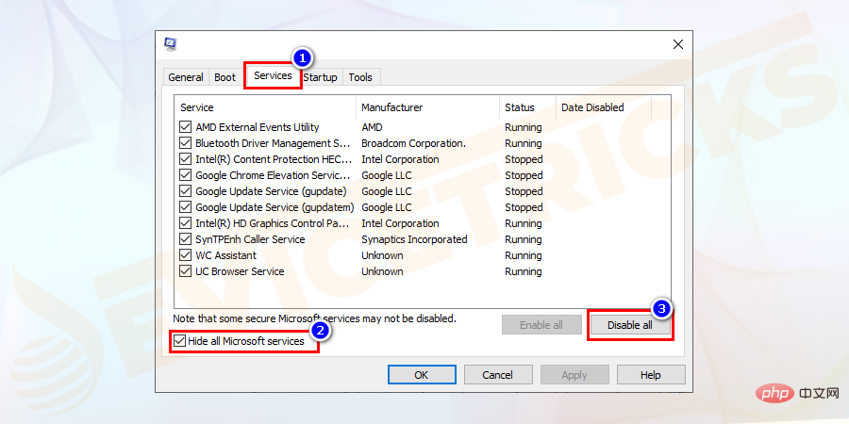Close the System Configuration dialog
This screenshot has height=424, width=849.
678,45
